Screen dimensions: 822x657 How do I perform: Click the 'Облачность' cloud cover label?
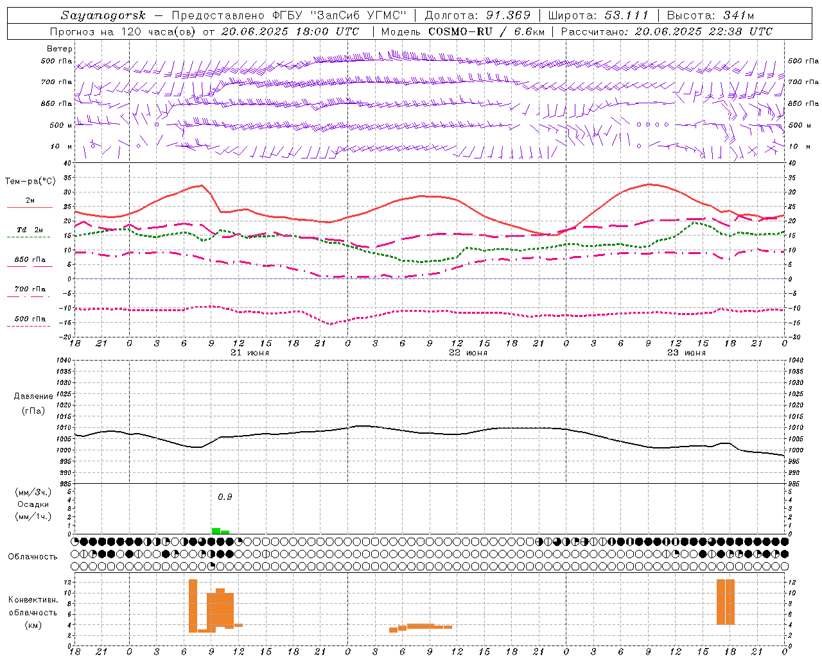coord(33,556)
